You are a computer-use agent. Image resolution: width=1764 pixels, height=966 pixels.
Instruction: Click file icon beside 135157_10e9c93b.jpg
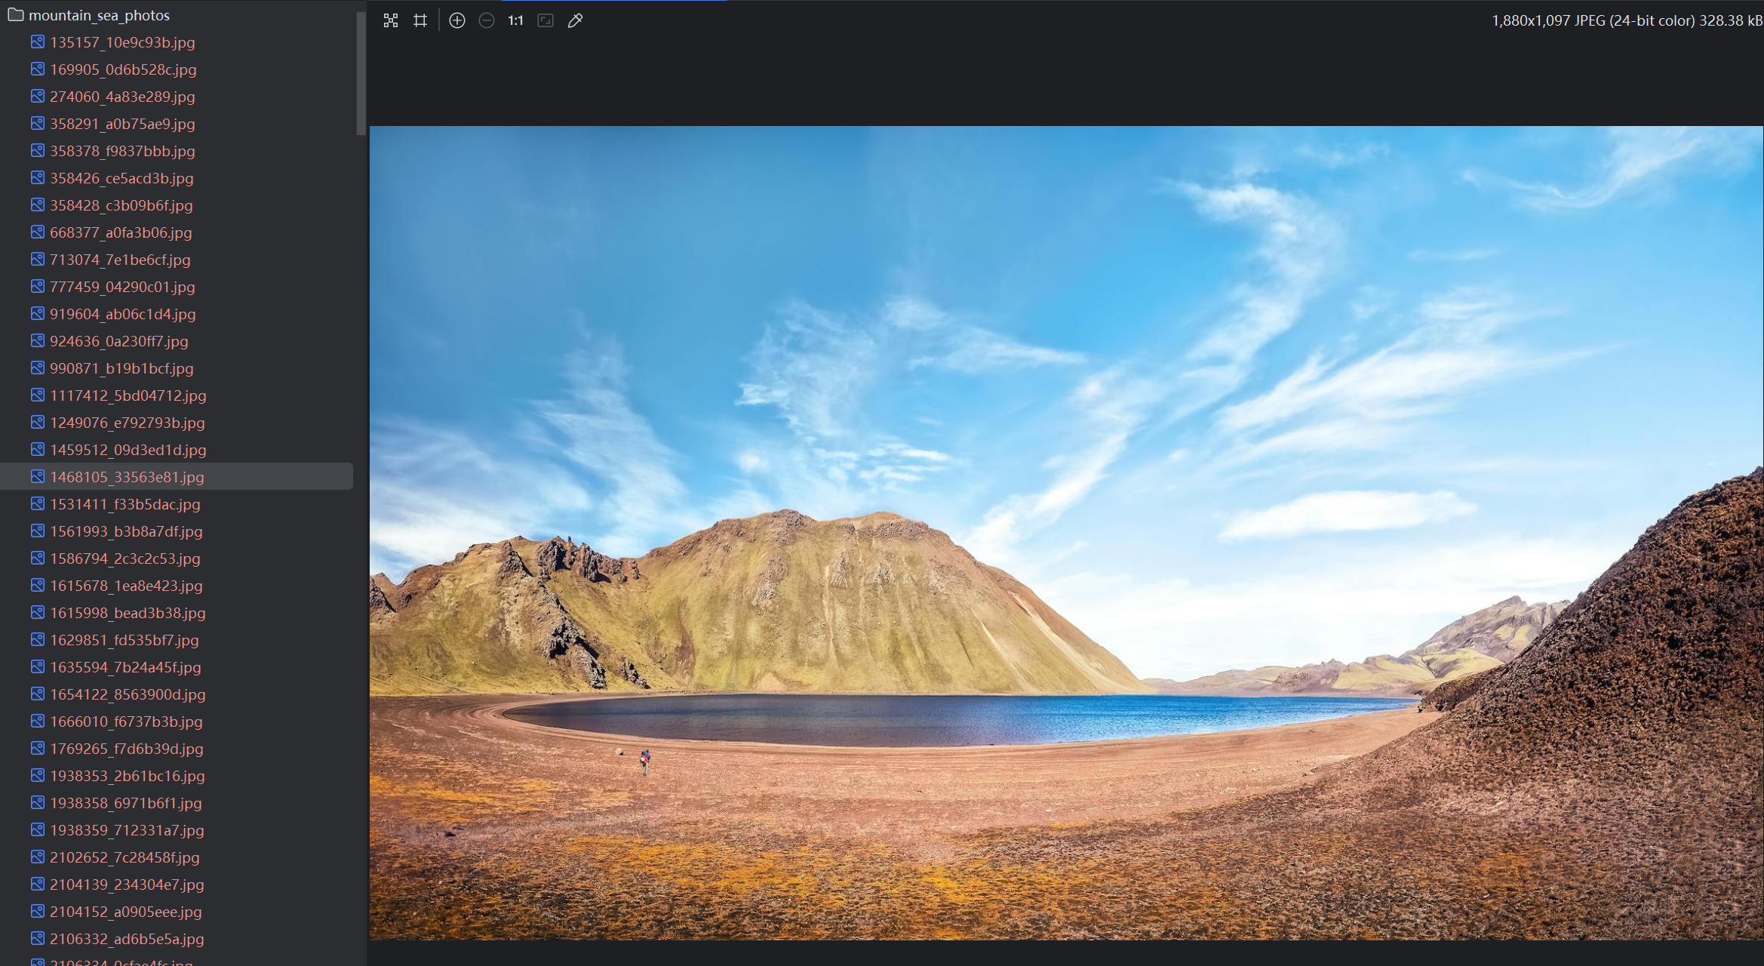click(x=37, y=42)
